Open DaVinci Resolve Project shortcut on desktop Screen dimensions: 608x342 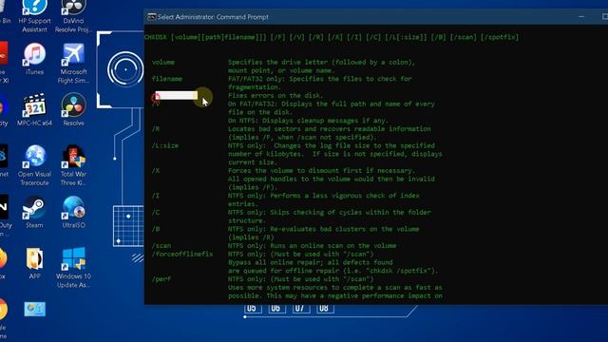(x=73, y=15)
